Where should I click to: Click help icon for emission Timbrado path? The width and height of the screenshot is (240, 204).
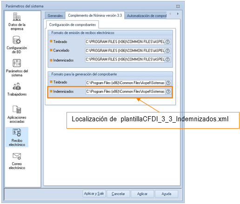click(167, 42)
